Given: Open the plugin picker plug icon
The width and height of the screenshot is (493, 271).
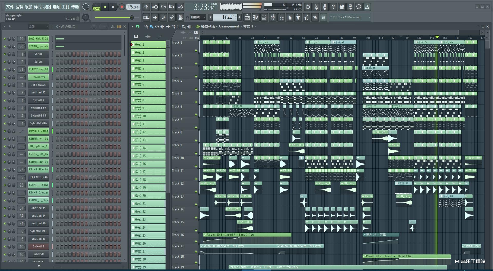Looking at the screenshot, I should pyautogui.click(x=298, y=17).
